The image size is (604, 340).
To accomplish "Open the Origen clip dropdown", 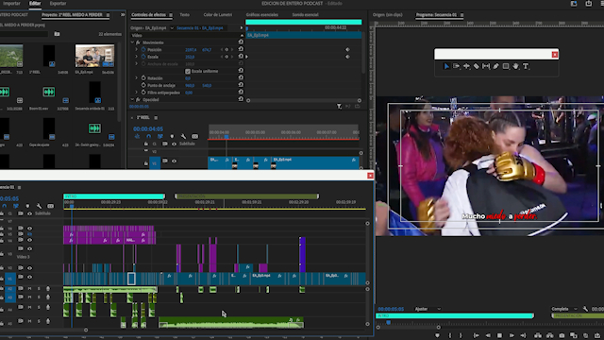I will tap(172, 27).
